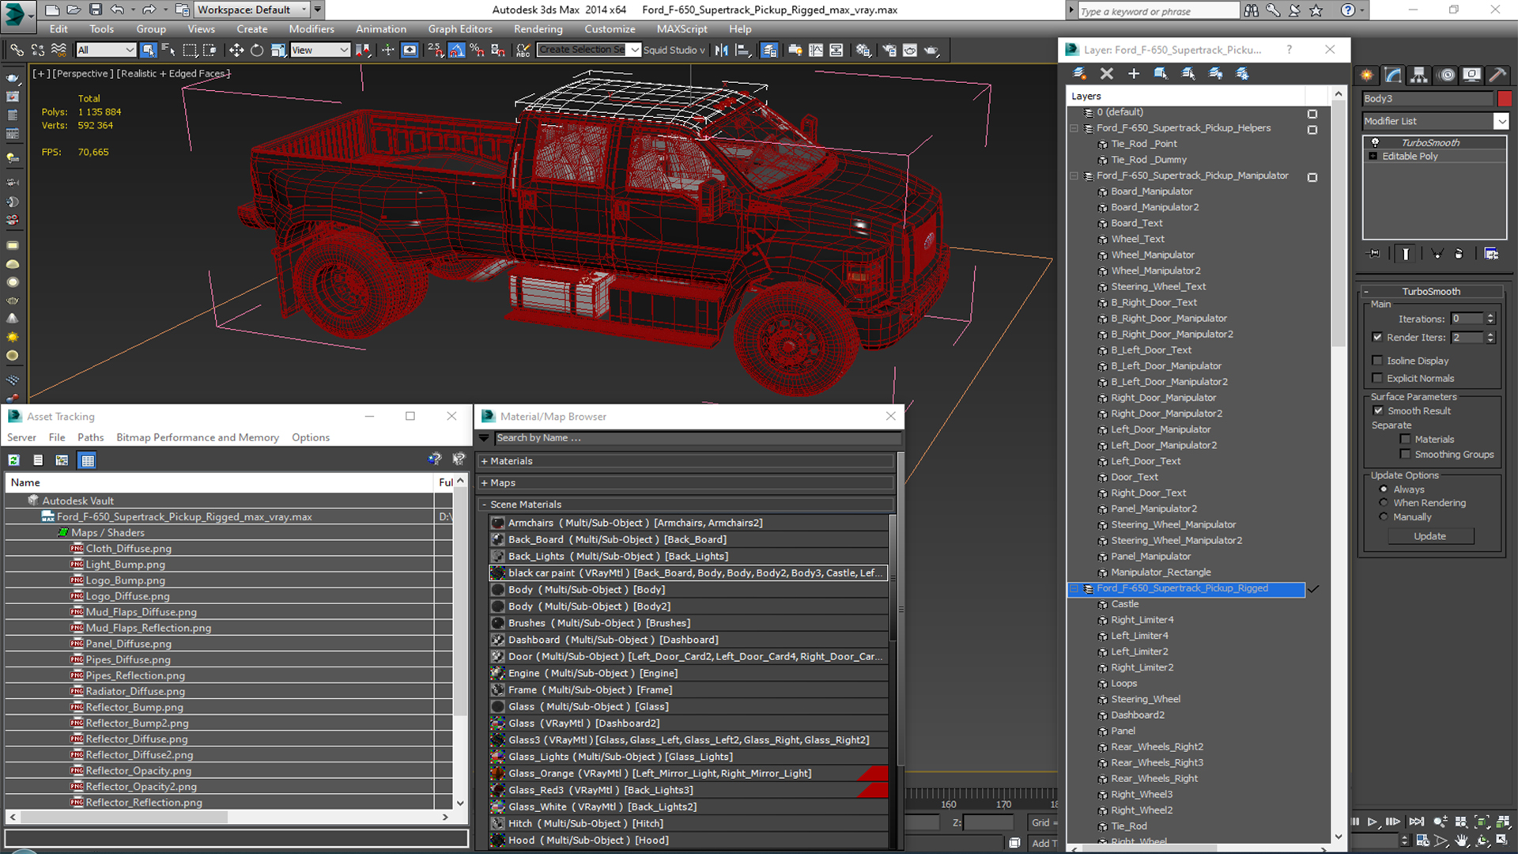This screenshot has width=1518, height=854.
Task: Click the Realistic + Edged Faces label
Action: [173, 74]
